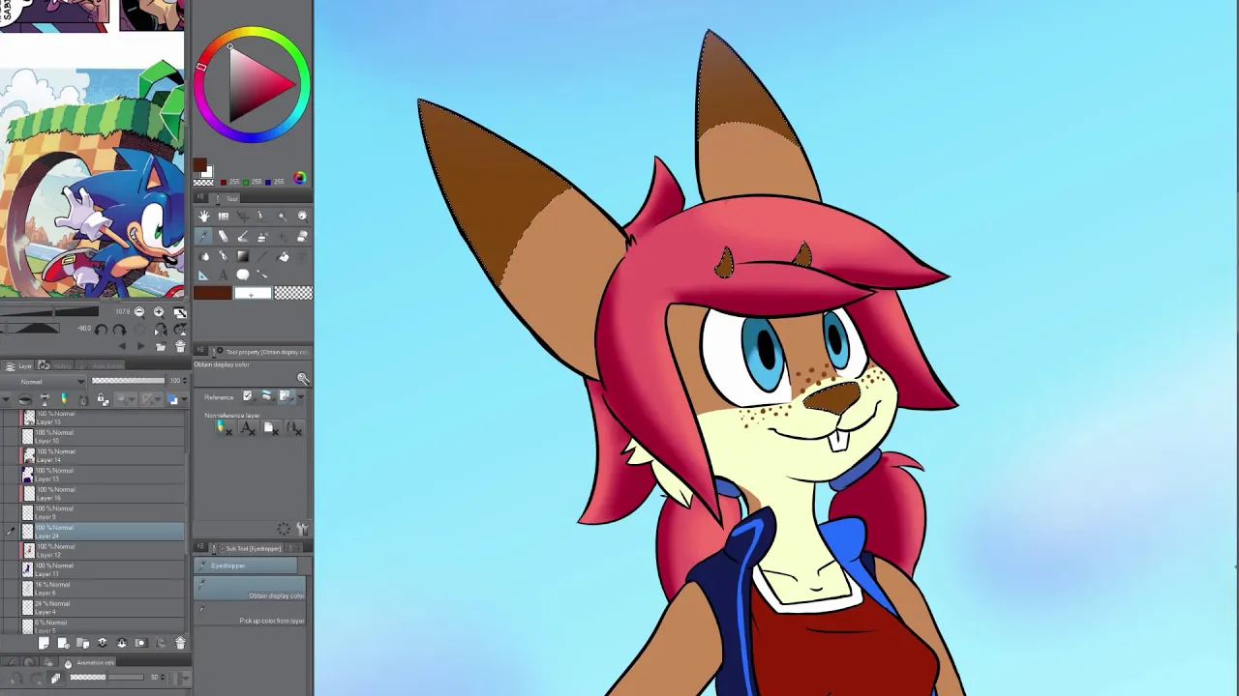Toggle Clip to layer below
The width and height of the screenshot is (1239, 696).
pyautogui.click(x=25, y=399)
